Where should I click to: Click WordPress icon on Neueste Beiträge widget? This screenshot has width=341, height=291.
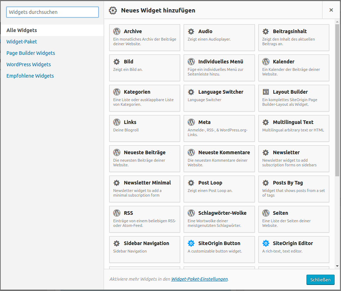pyautogui.click(x=117, y=152)
